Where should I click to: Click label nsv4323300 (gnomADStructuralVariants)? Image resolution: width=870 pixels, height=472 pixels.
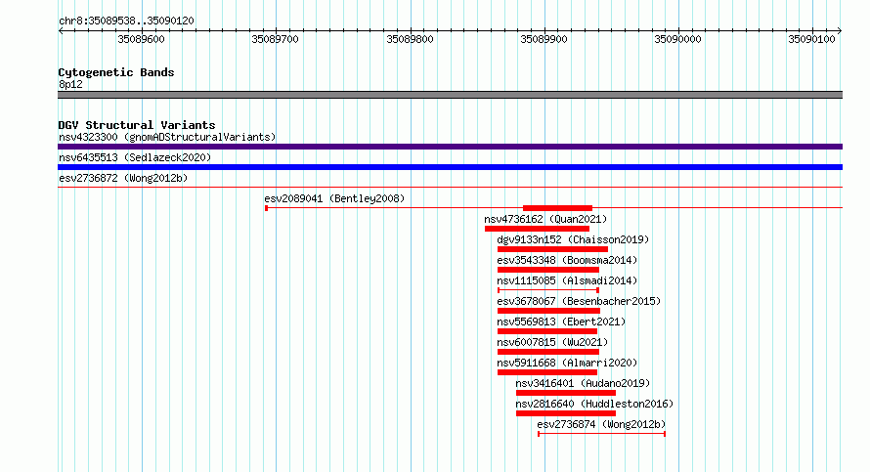[x=167, y=137]
